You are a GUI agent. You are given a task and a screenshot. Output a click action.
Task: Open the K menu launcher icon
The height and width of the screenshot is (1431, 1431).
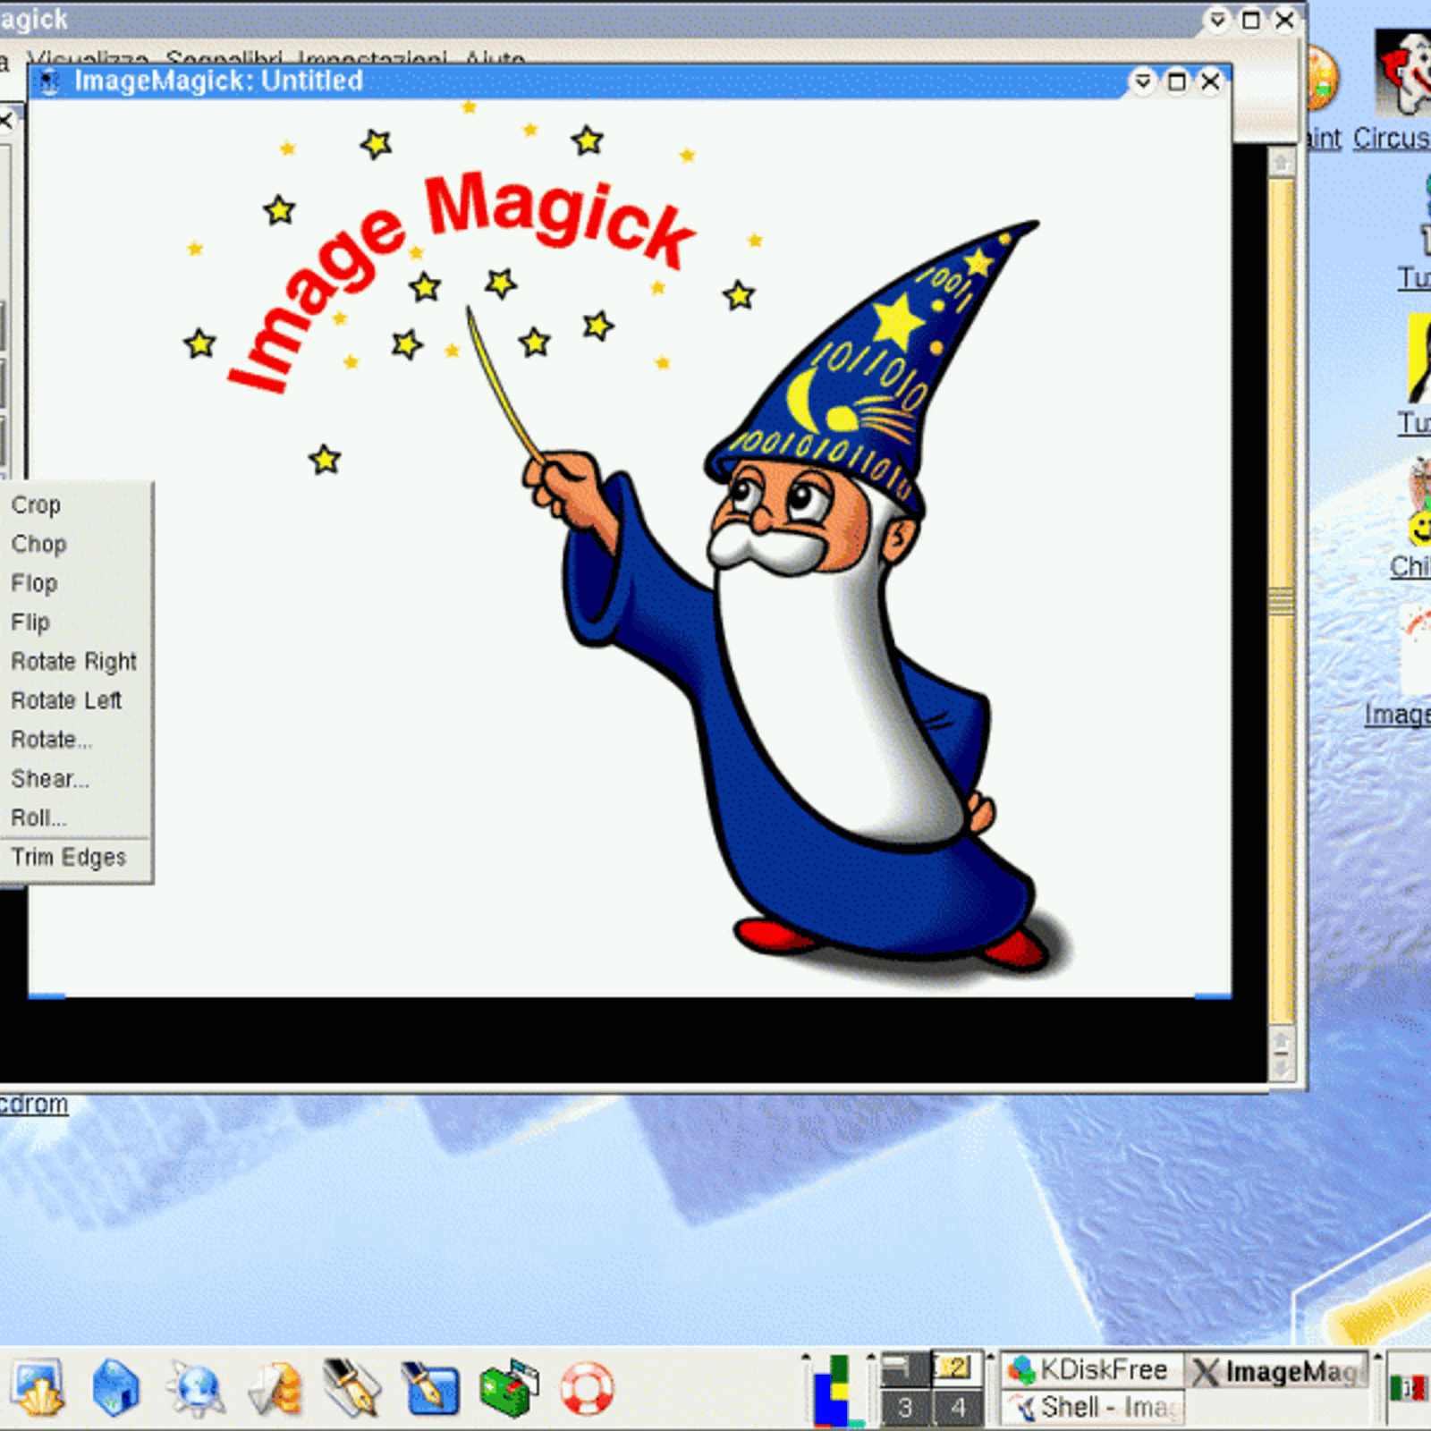click(38, 1388)
